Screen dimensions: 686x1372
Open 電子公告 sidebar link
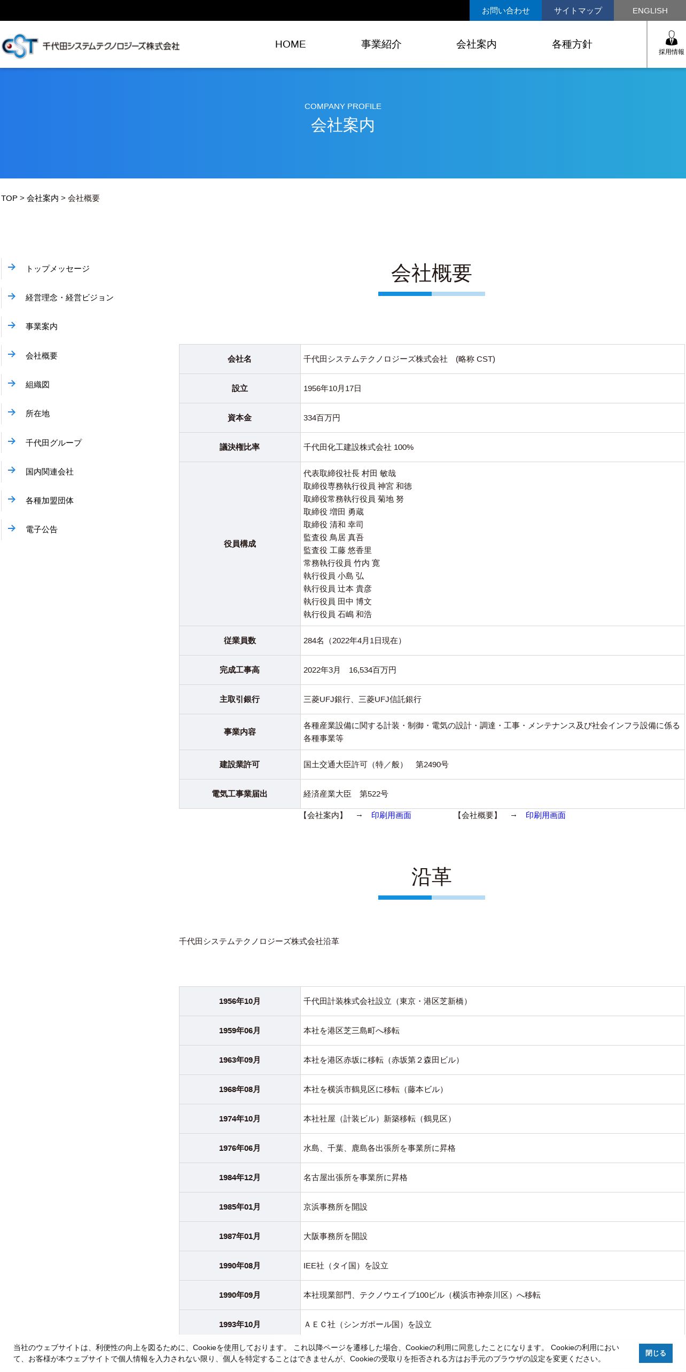(x=42, y=529)
